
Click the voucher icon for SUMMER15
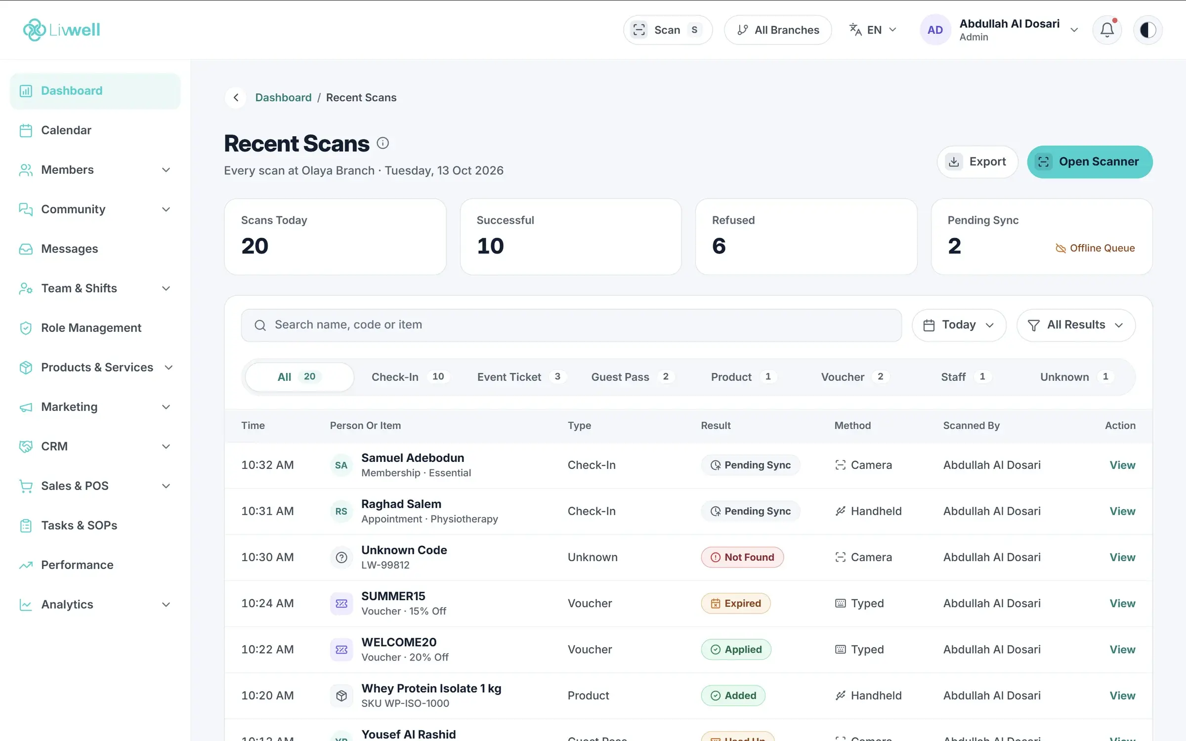341,604
